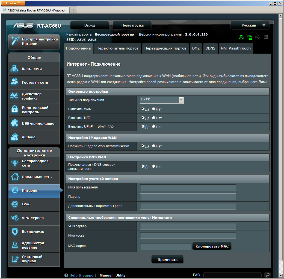Switch to the DDNS tab
Viewport: 284px width, 279px height.
[210, 48]
